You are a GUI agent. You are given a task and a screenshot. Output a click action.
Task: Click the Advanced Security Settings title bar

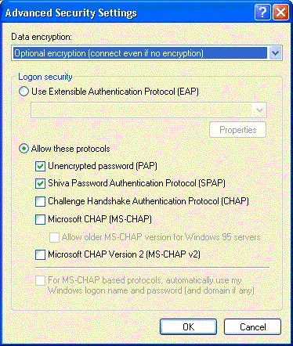pos(128,13)
